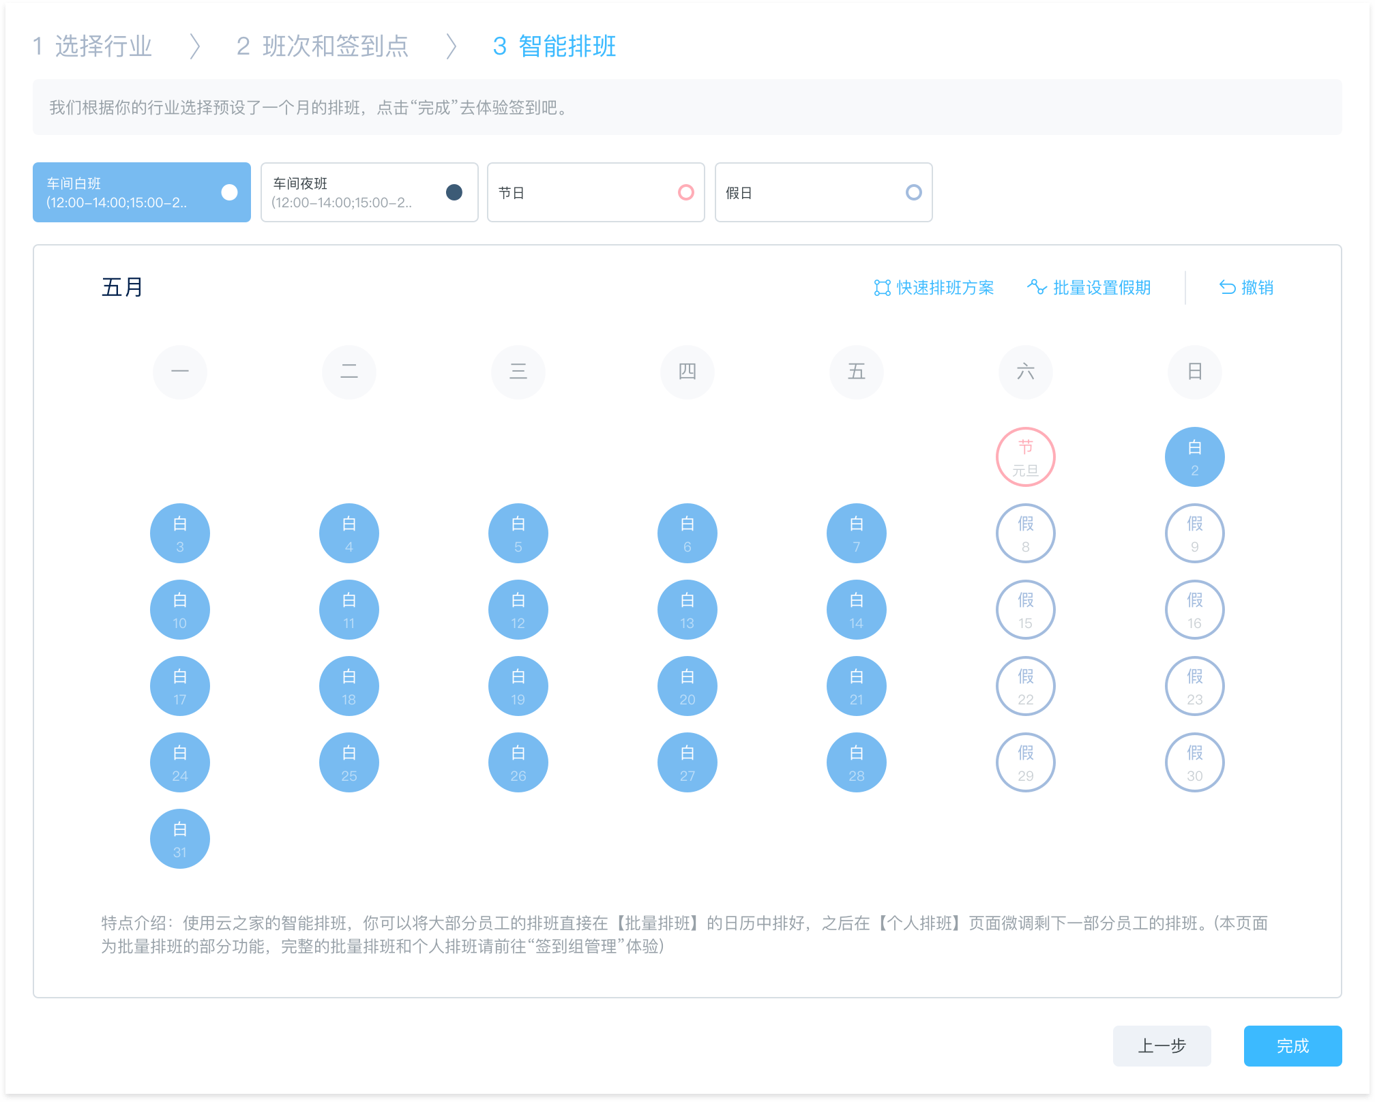This screenshot has width=1375, height=1102.
Task: Go to step 2 班次和签到点
Action: (x=322, y=46)
